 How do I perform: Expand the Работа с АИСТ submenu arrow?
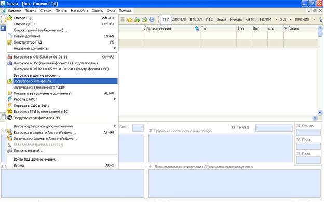tap(115, 99)
